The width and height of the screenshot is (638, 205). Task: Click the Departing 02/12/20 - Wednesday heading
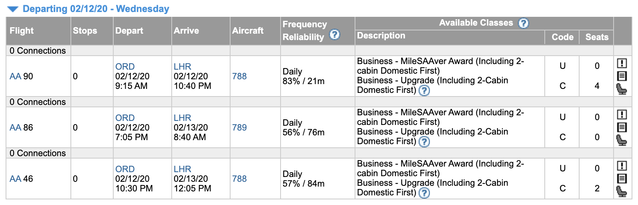coord(96,9)
